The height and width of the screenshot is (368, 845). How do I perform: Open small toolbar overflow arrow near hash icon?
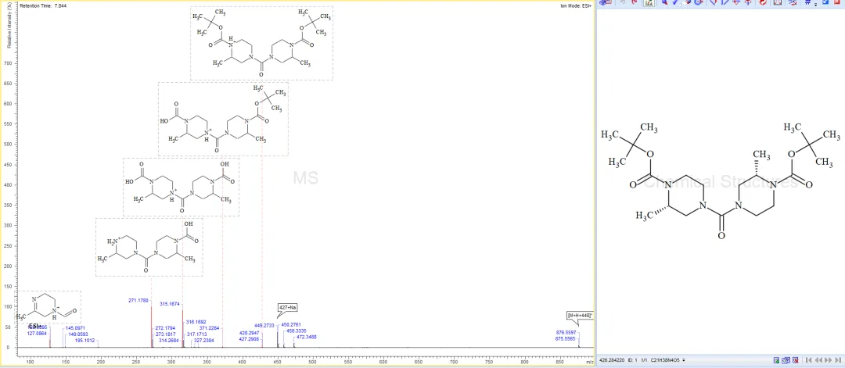(816, 5)
